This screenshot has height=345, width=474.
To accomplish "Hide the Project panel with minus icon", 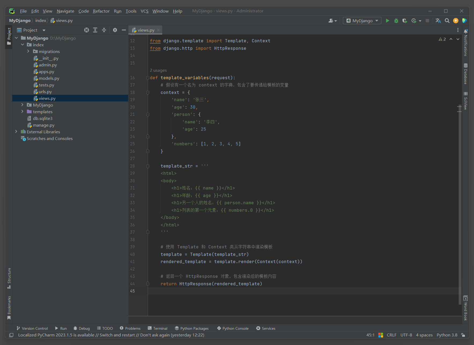I will click(x=124, y=30).
